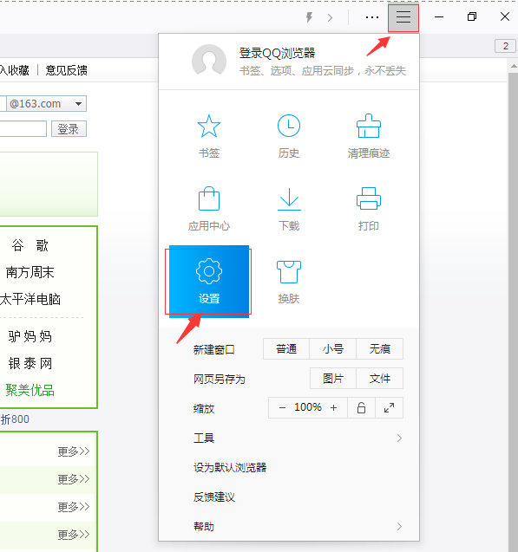Open green 聚美优品 site link
Image resolution: width=518 pixels, height=552 pixels.
point(30,390)
